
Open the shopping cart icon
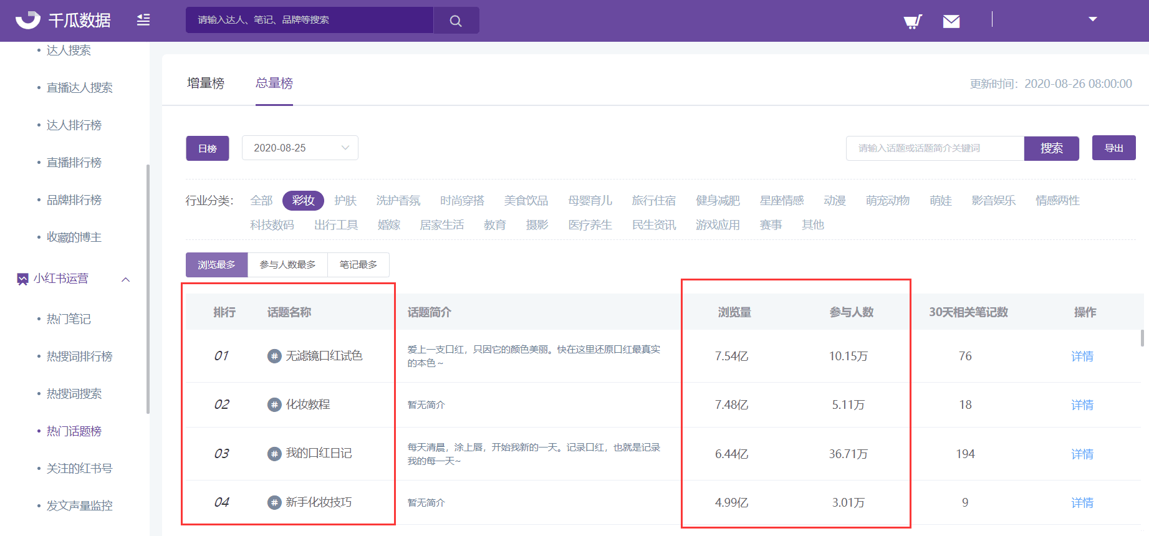(913, 22)
